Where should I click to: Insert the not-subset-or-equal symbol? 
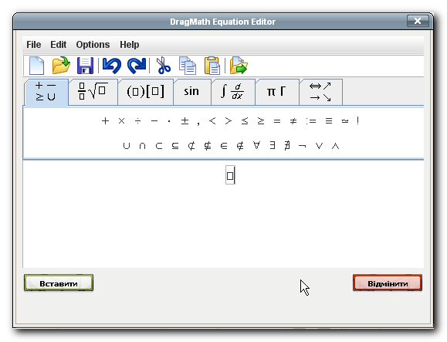coord(208,146)
